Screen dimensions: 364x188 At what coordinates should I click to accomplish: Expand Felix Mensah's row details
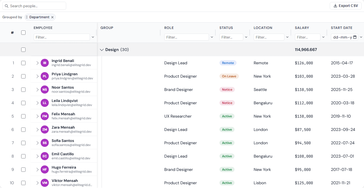click(37, 116)
